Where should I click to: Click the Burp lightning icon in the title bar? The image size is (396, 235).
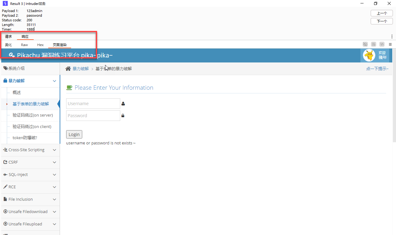tap(5, 3)
